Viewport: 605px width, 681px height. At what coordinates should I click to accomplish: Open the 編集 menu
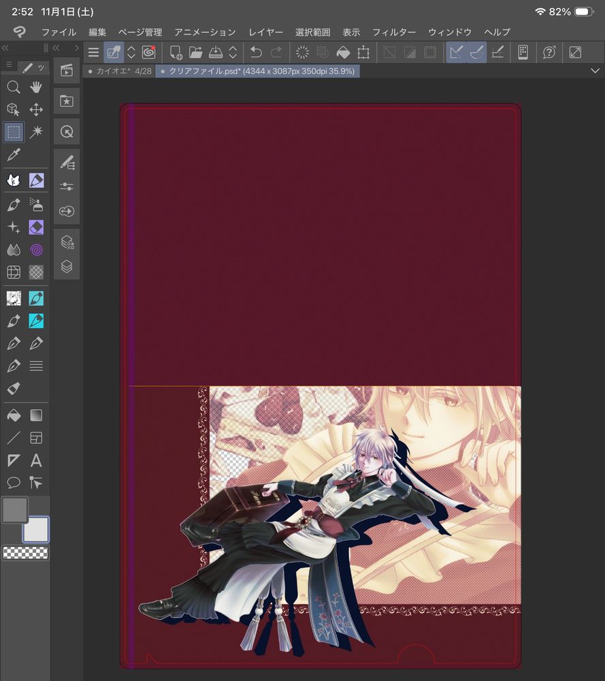[x=97, y=32]
